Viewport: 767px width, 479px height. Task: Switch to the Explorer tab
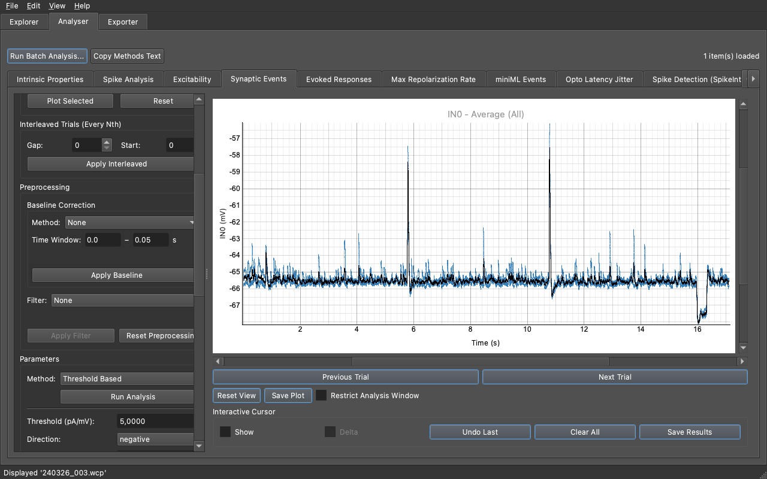coord(24,22)
